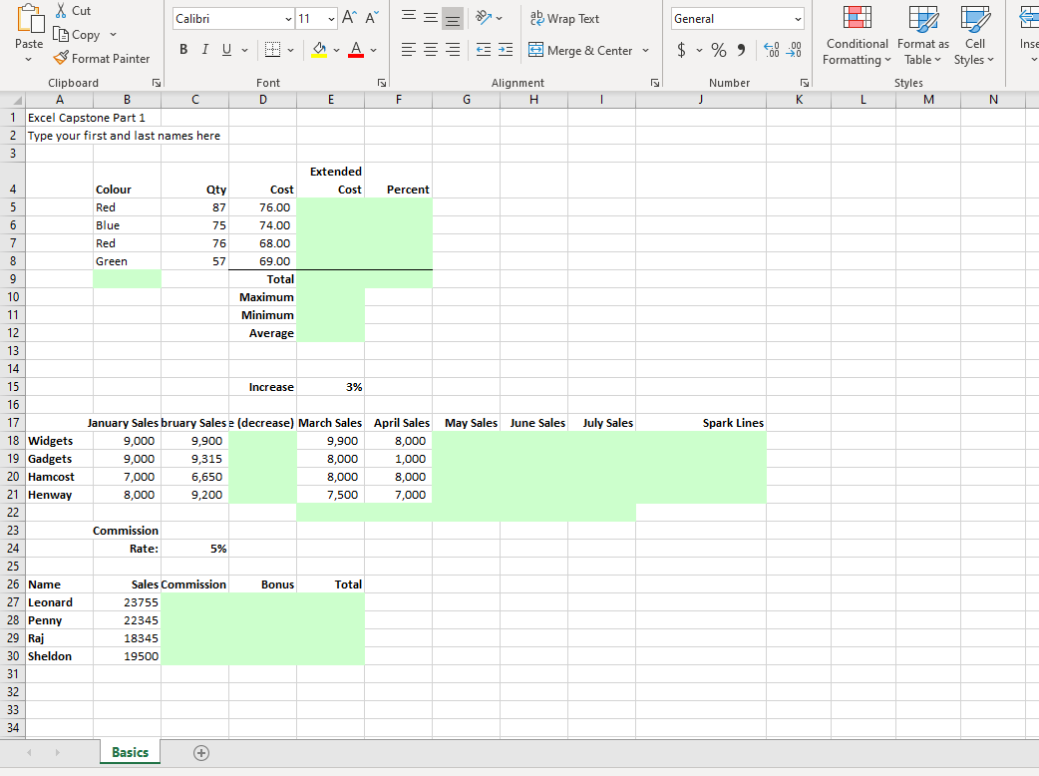Click the Paste clipboard icon
Image resolution: width=1039 pixels, height=776 pixels.
(x=29, y=19)
